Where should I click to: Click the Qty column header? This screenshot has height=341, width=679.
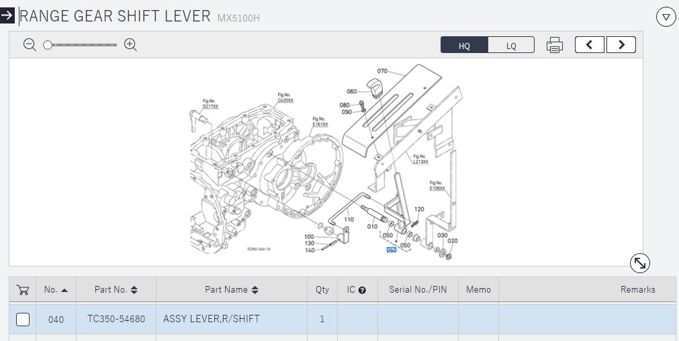[322, 289]
